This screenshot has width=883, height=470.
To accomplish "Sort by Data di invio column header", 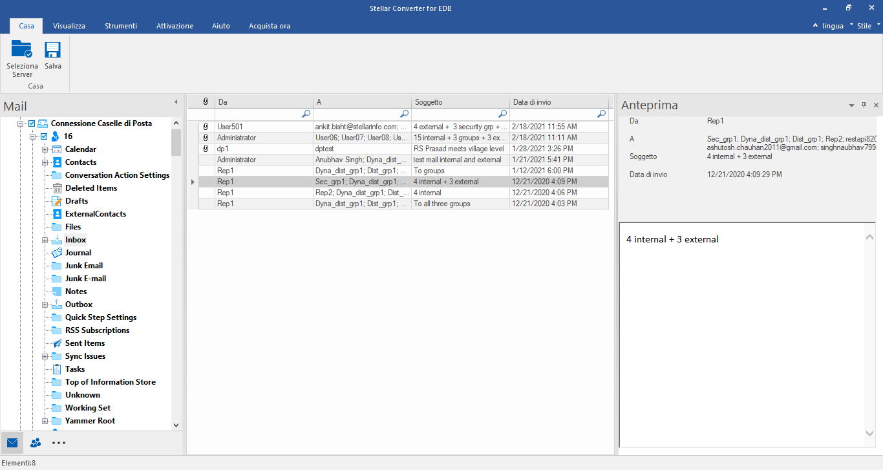I will (x=559, y=102).
